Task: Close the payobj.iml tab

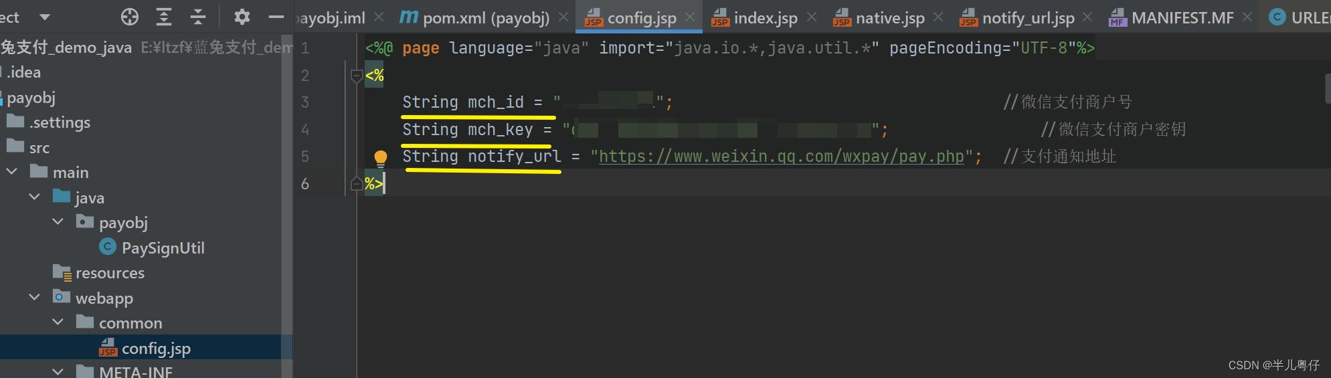Action: pos(379,17)
